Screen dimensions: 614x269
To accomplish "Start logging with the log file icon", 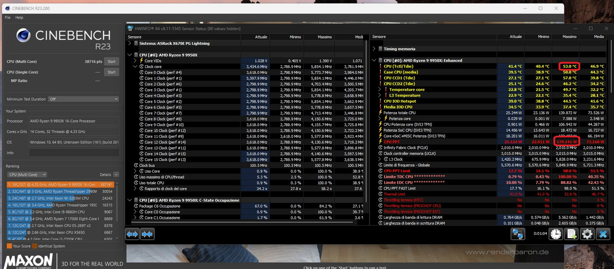I will pyautogui.click(x=571, y=234).
